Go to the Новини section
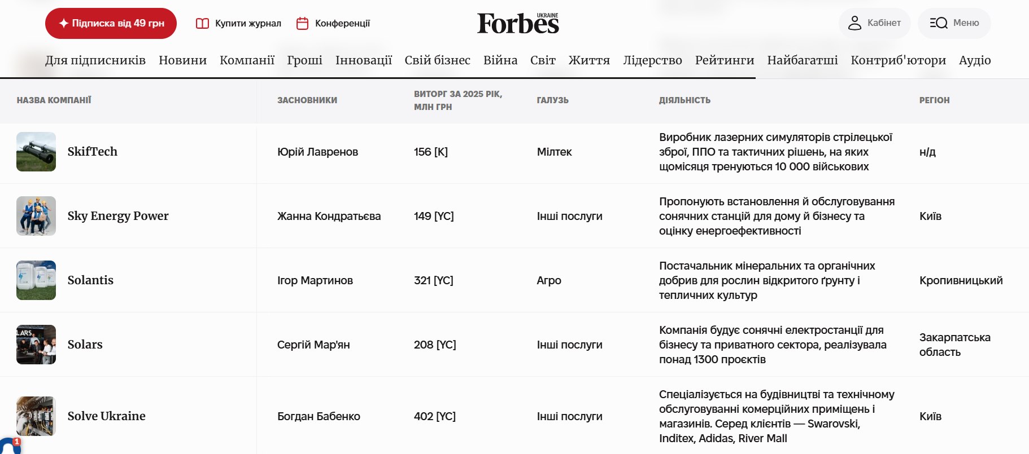 tap(182, 60)
